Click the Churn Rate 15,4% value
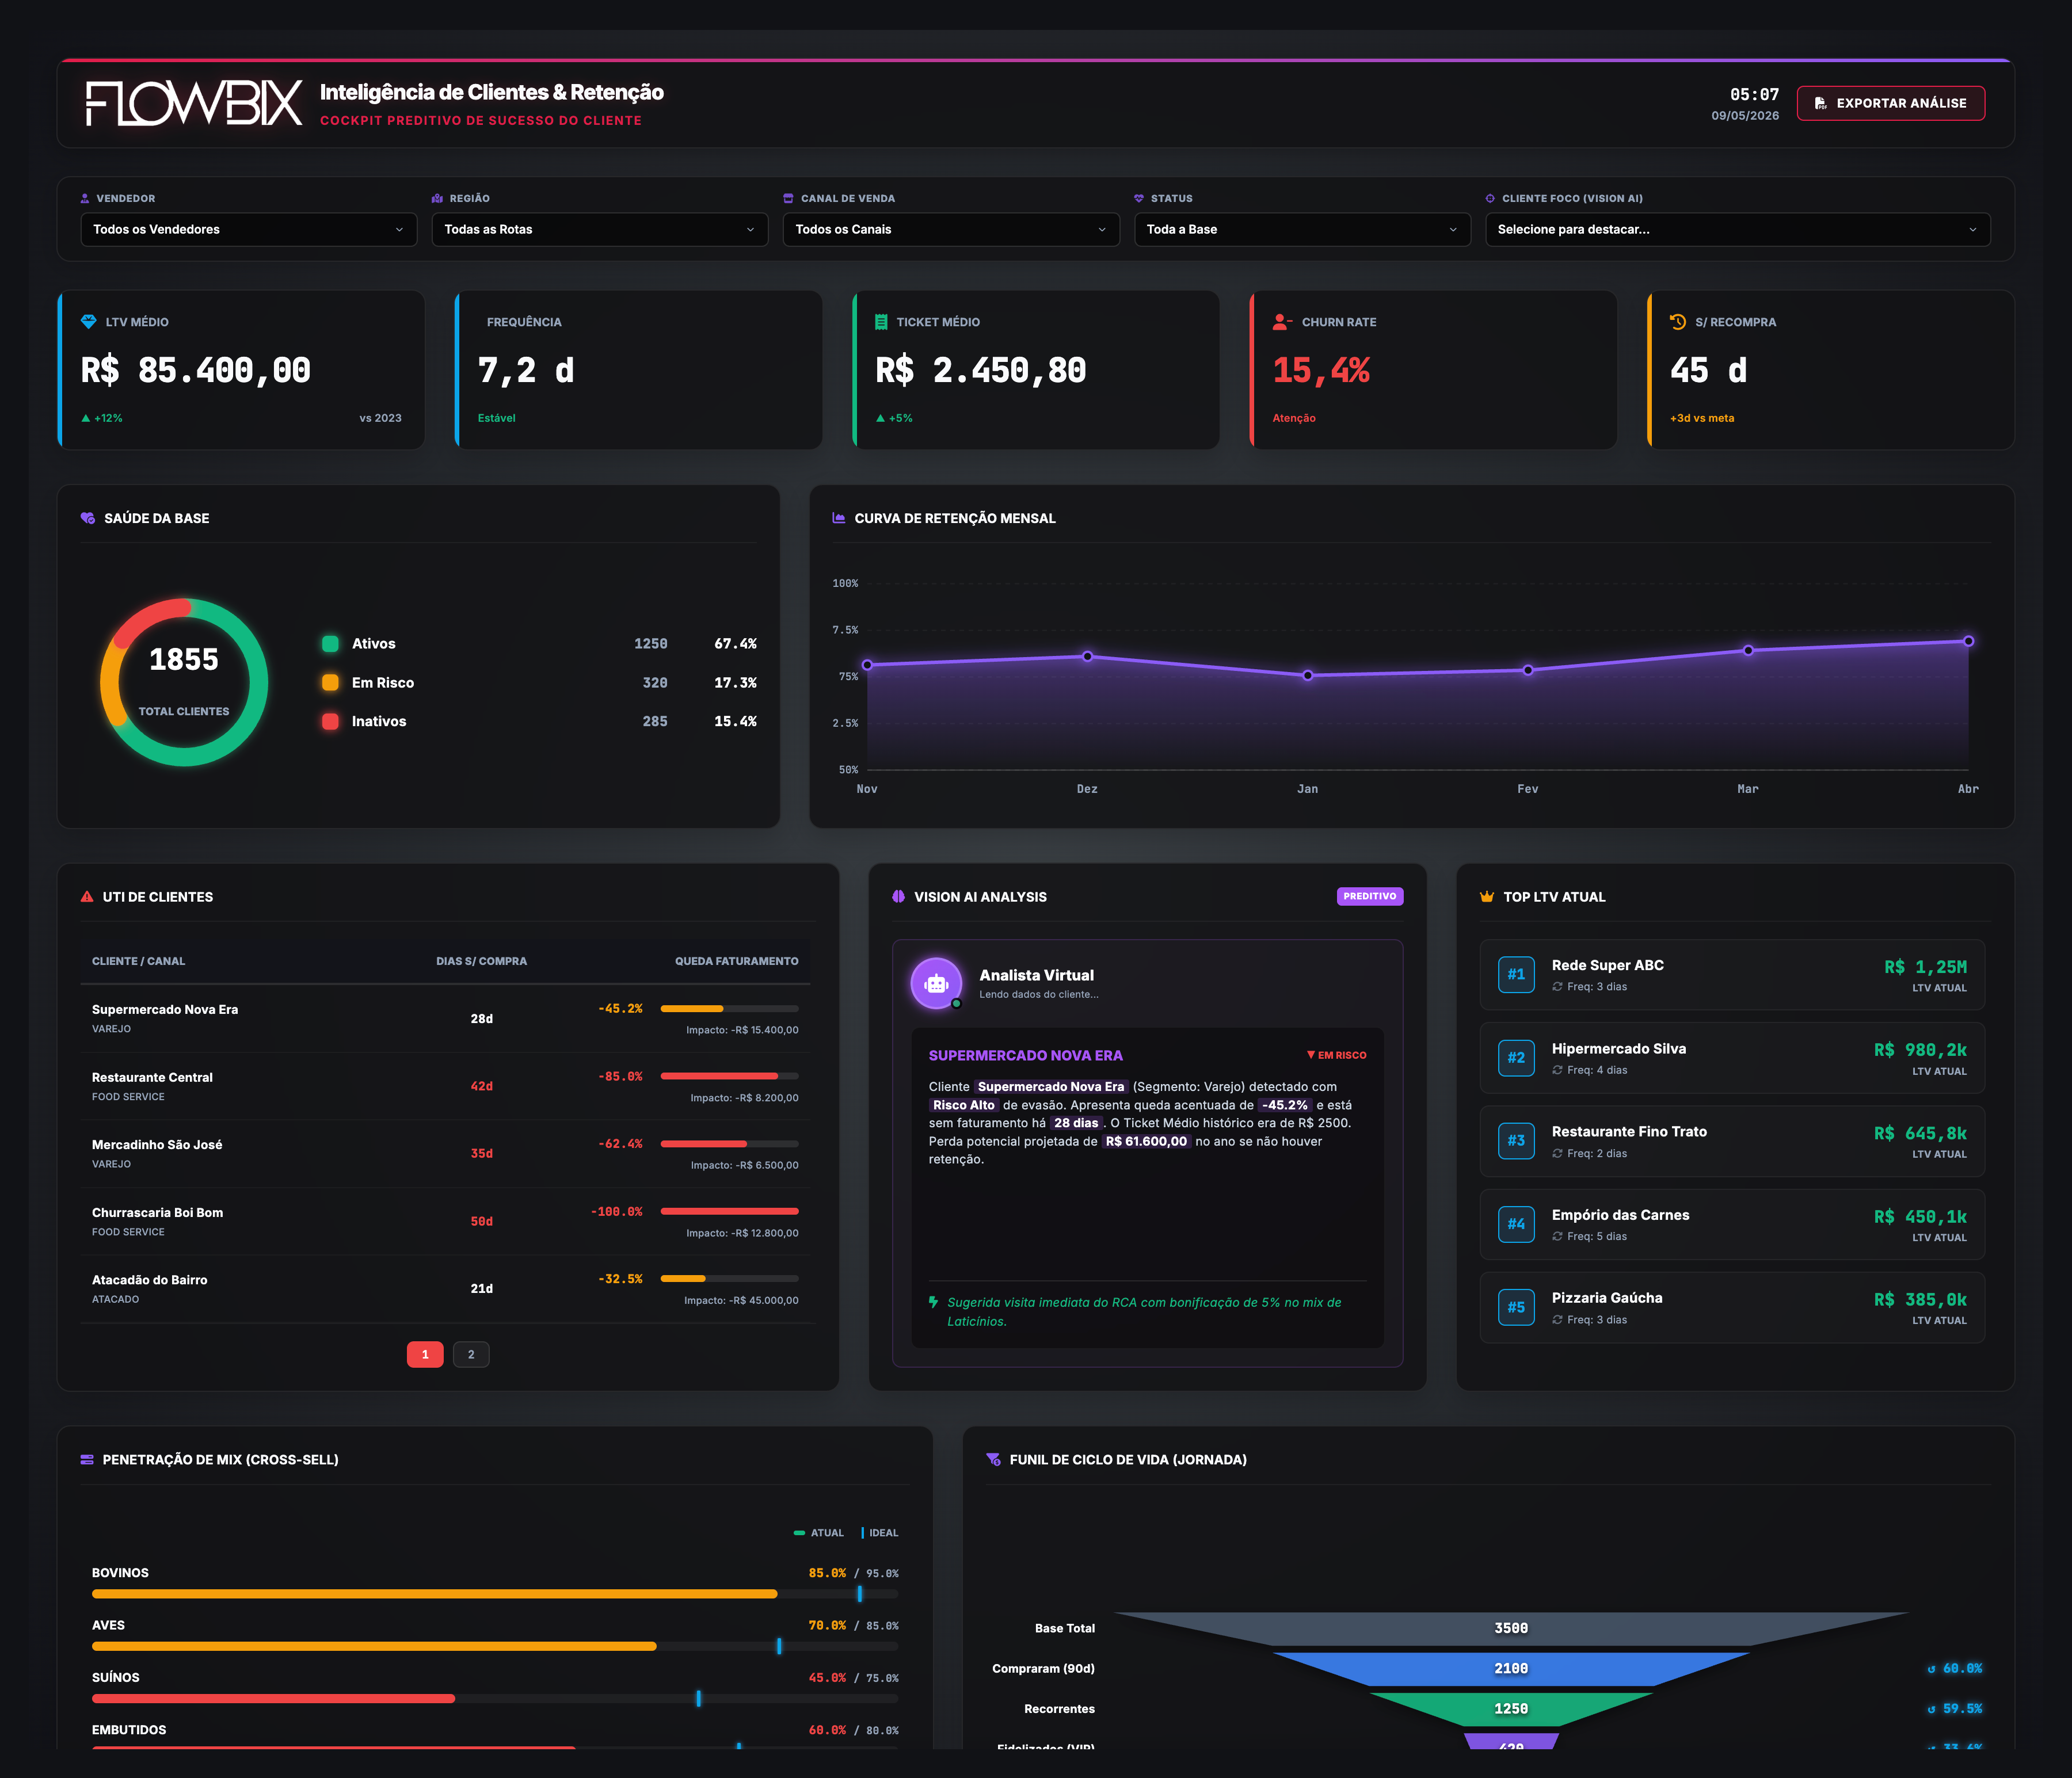This screenshot has height=1778, width=2072. pos(1320,370)
